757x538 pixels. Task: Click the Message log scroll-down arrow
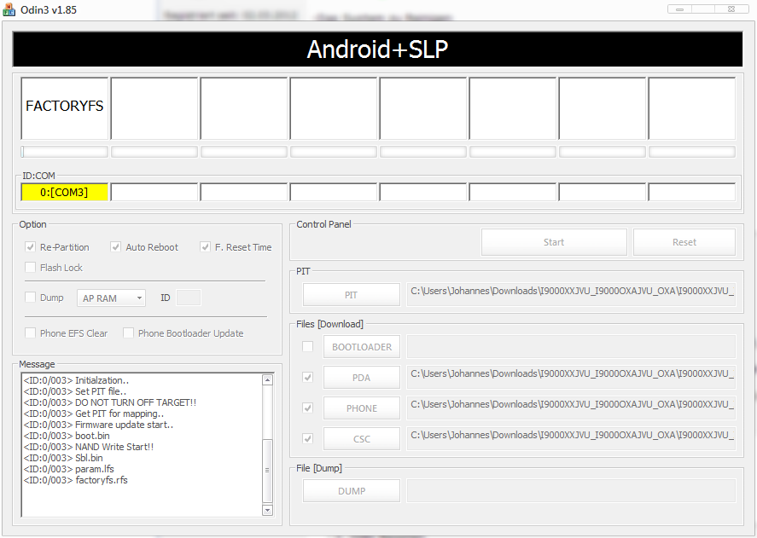(267, 510)
